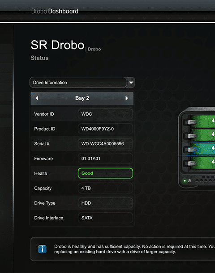This screenshot has height=273, width=215.
Task: Click the Vendor ID value WDC
Action: tap(105, 114)
